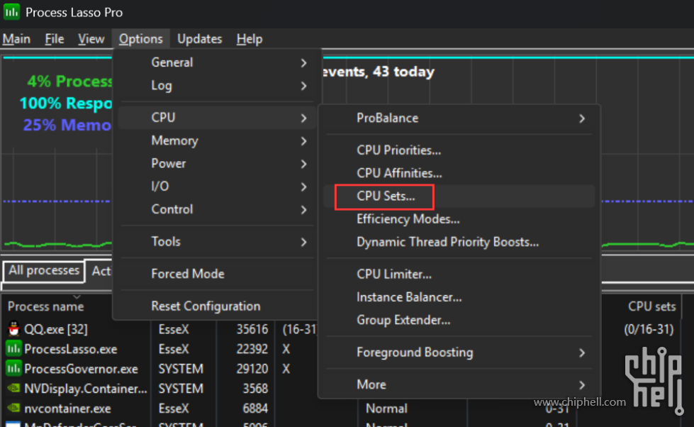Expand the Log submenu
This screenshot has width=694, height=427.
(x=218, y=86)
